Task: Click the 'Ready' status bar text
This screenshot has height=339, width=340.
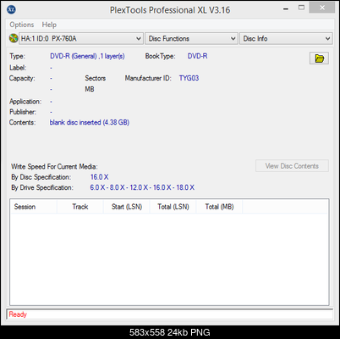Action: click(18, 314)
